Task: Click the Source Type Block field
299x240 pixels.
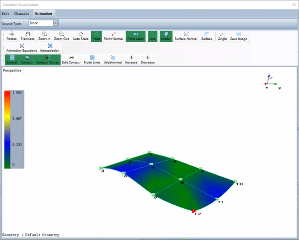Action: click(x=41, y=23)
